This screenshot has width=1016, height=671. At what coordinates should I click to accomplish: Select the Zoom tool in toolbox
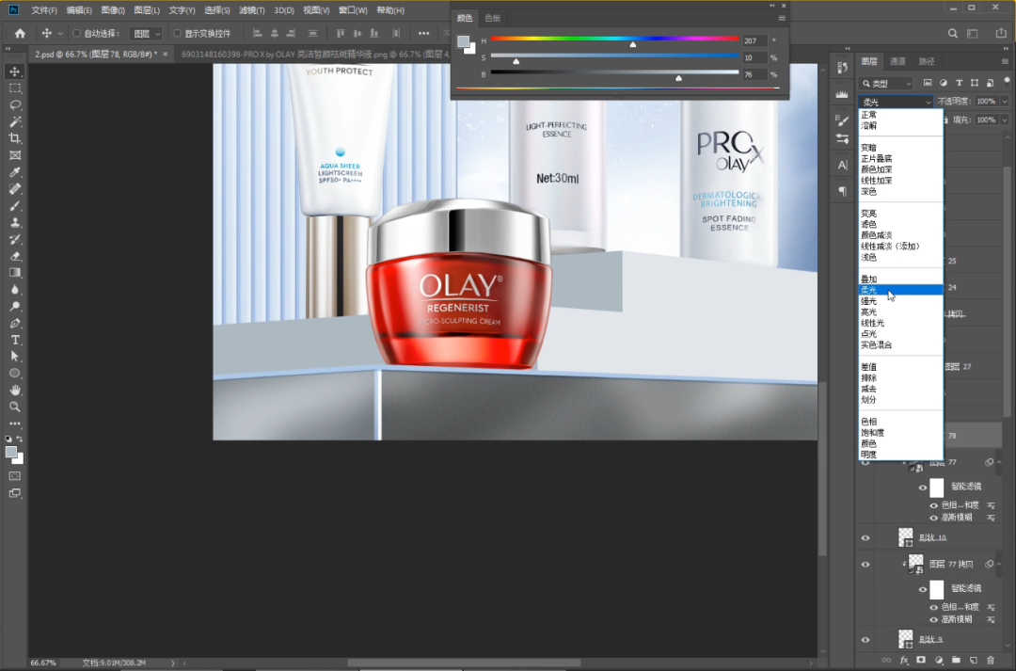click(15, 407)
